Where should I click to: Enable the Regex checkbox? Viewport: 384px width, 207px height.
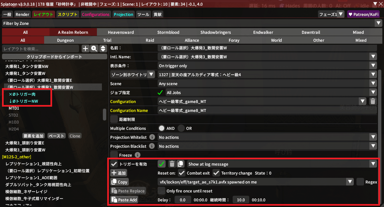360,182
